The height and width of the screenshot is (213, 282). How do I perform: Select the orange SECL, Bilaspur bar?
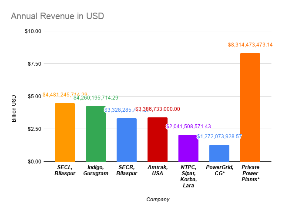point(65,132)
